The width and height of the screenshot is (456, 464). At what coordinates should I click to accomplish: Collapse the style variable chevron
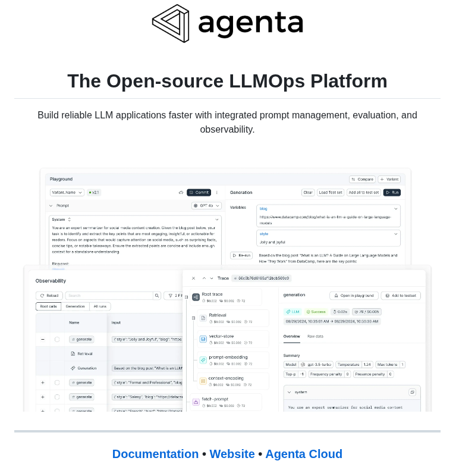(396, 234)
